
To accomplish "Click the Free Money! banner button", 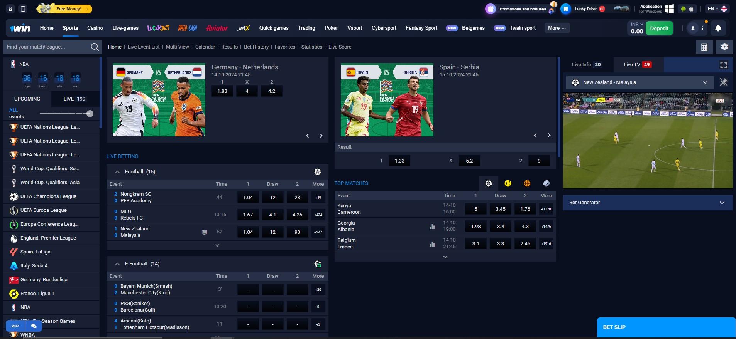I will [64, 9].
